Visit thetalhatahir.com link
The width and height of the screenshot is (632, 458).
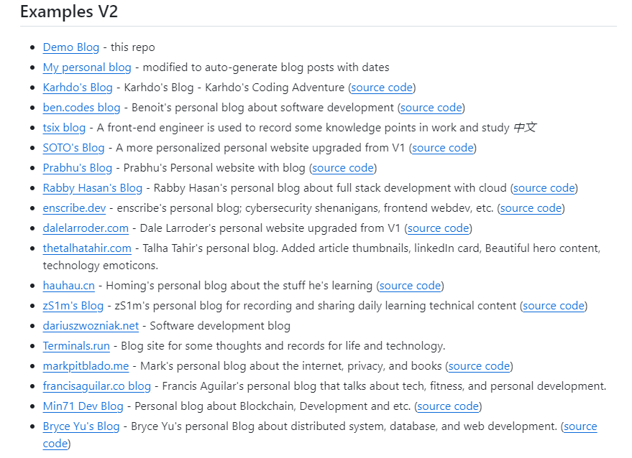pyautogui.click(x=87, y=248)
